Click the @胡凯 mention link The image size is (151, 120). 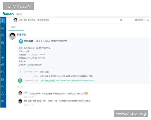[x=74, y=101]
